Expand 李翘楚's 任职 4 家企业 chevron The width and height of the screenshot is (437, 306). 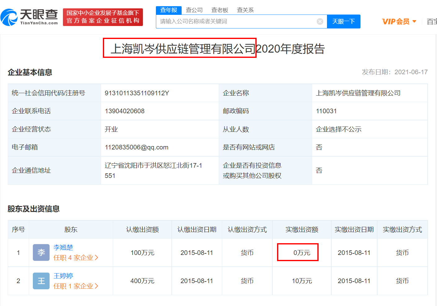click(x=96, y=257)
